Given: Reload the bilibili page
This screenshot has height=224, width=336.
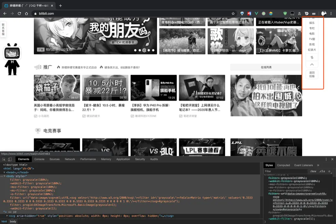Looking at the screenshot, I should 19,13.
